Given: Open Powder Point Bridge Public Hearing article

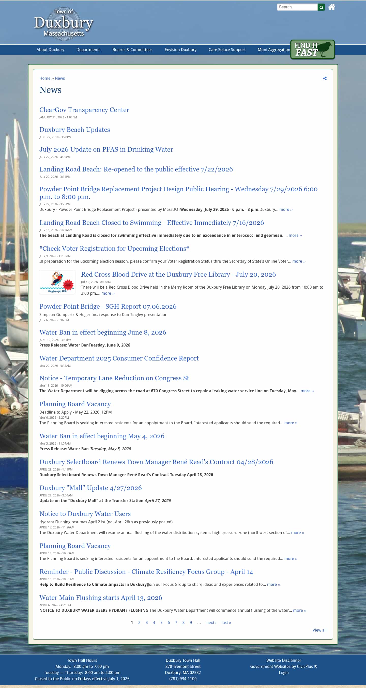Looking at the screenshot, I should [x=178, y=193].
